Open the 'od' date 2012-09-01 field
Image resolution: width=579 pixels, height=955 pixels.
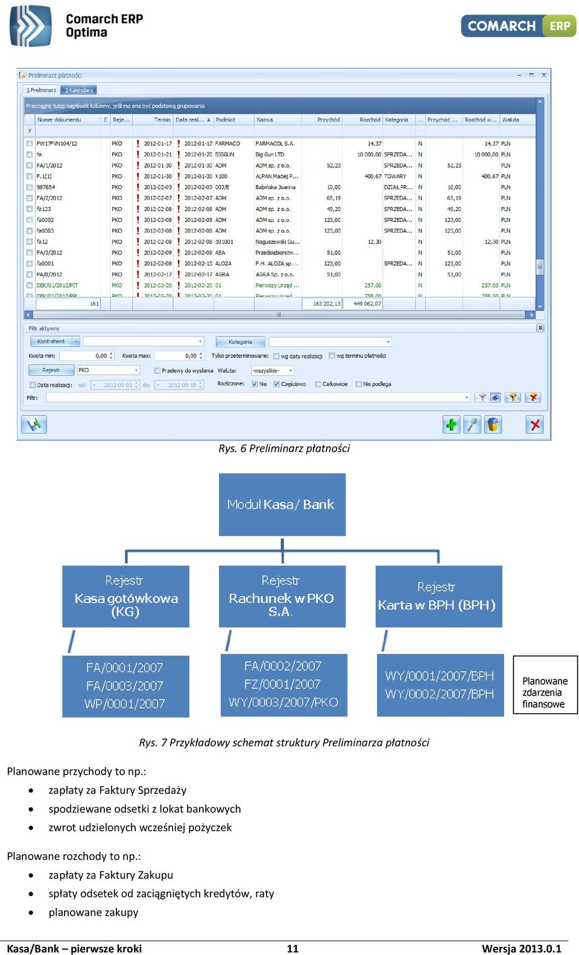click(x=115, y=385)
